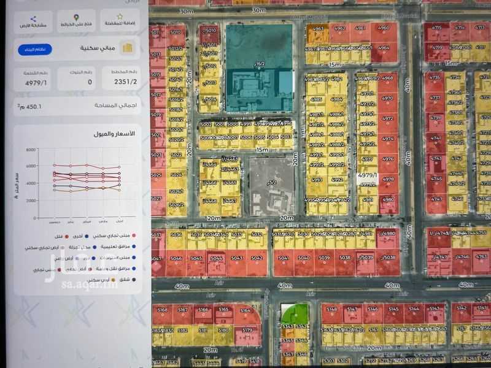Click the total area 450.1 row

tap(77, 106)
